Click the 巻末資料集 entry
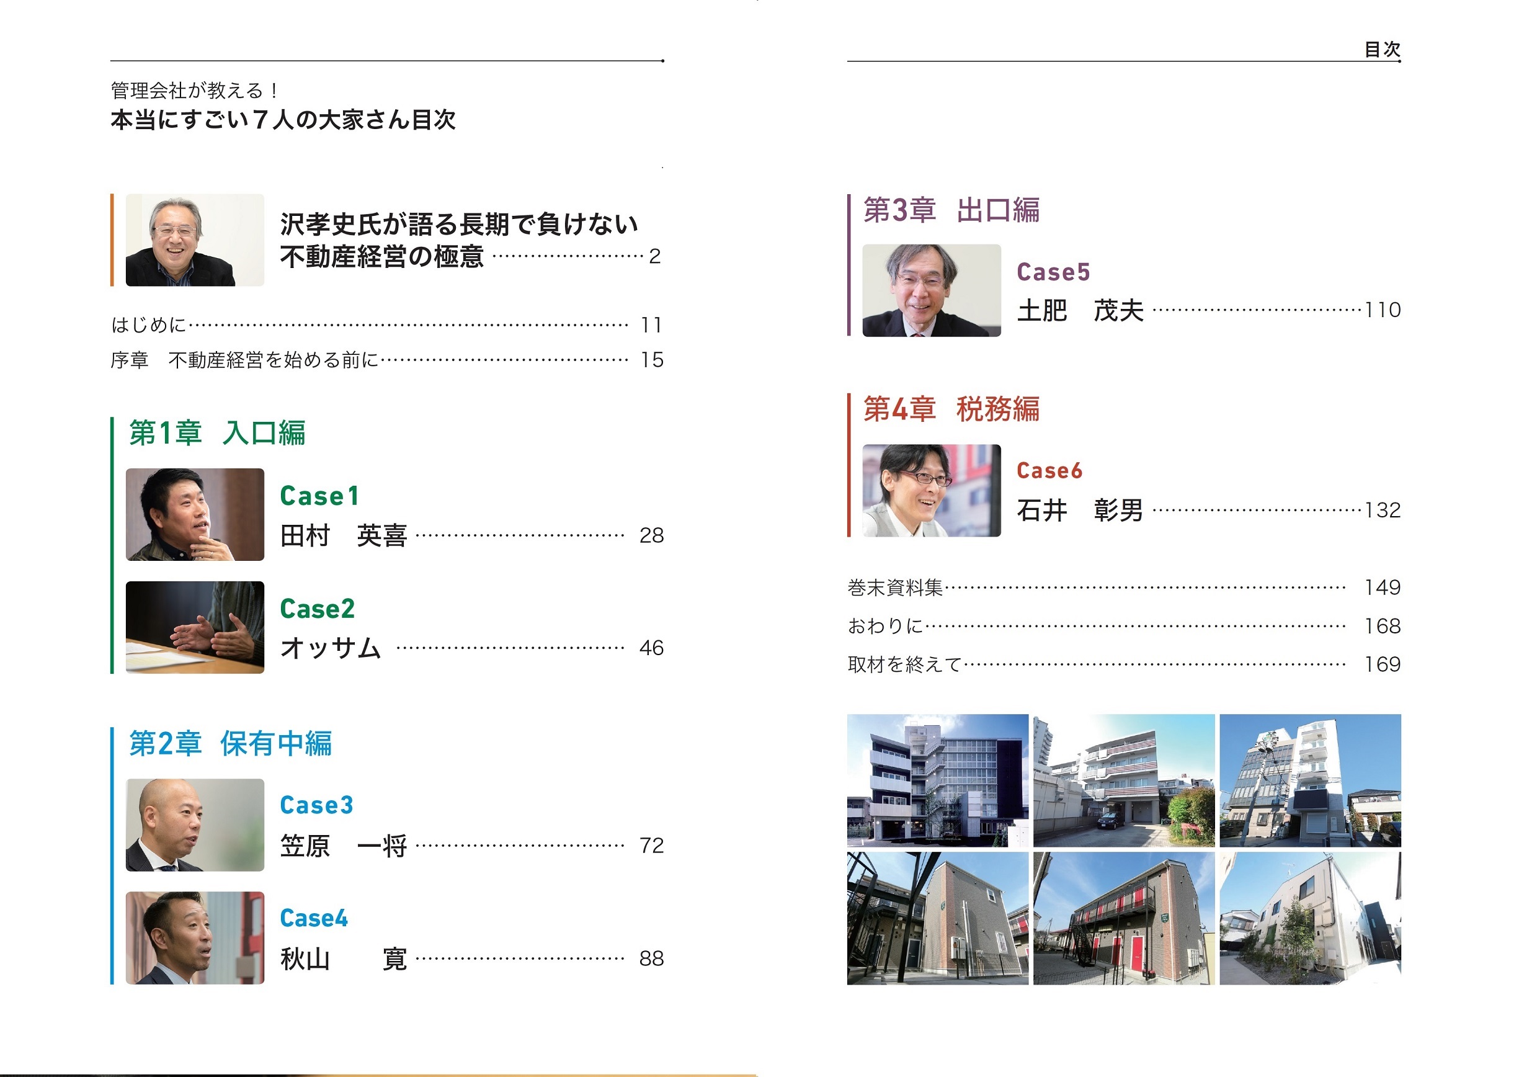 (1124, 588)
